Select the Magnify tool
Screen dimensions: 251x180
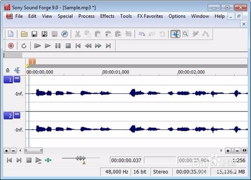185,34
